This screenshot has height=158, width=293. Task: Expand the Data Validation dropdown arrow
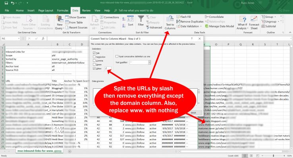click(201, 26)
